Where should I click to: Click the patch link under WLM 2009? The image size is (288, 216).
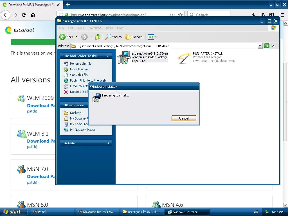tap(32, 111)
